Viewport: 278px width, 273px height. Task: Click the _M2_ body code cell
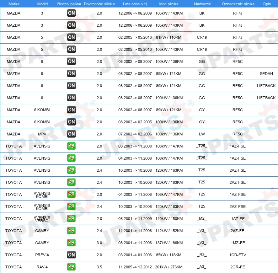[202, 218]
